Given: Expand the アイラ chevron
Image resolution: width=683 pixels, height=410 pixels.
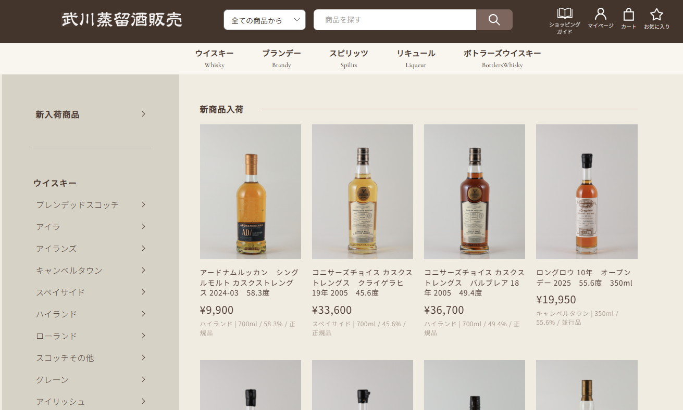Looking at the screenshot, I should [x=143, y=226].
